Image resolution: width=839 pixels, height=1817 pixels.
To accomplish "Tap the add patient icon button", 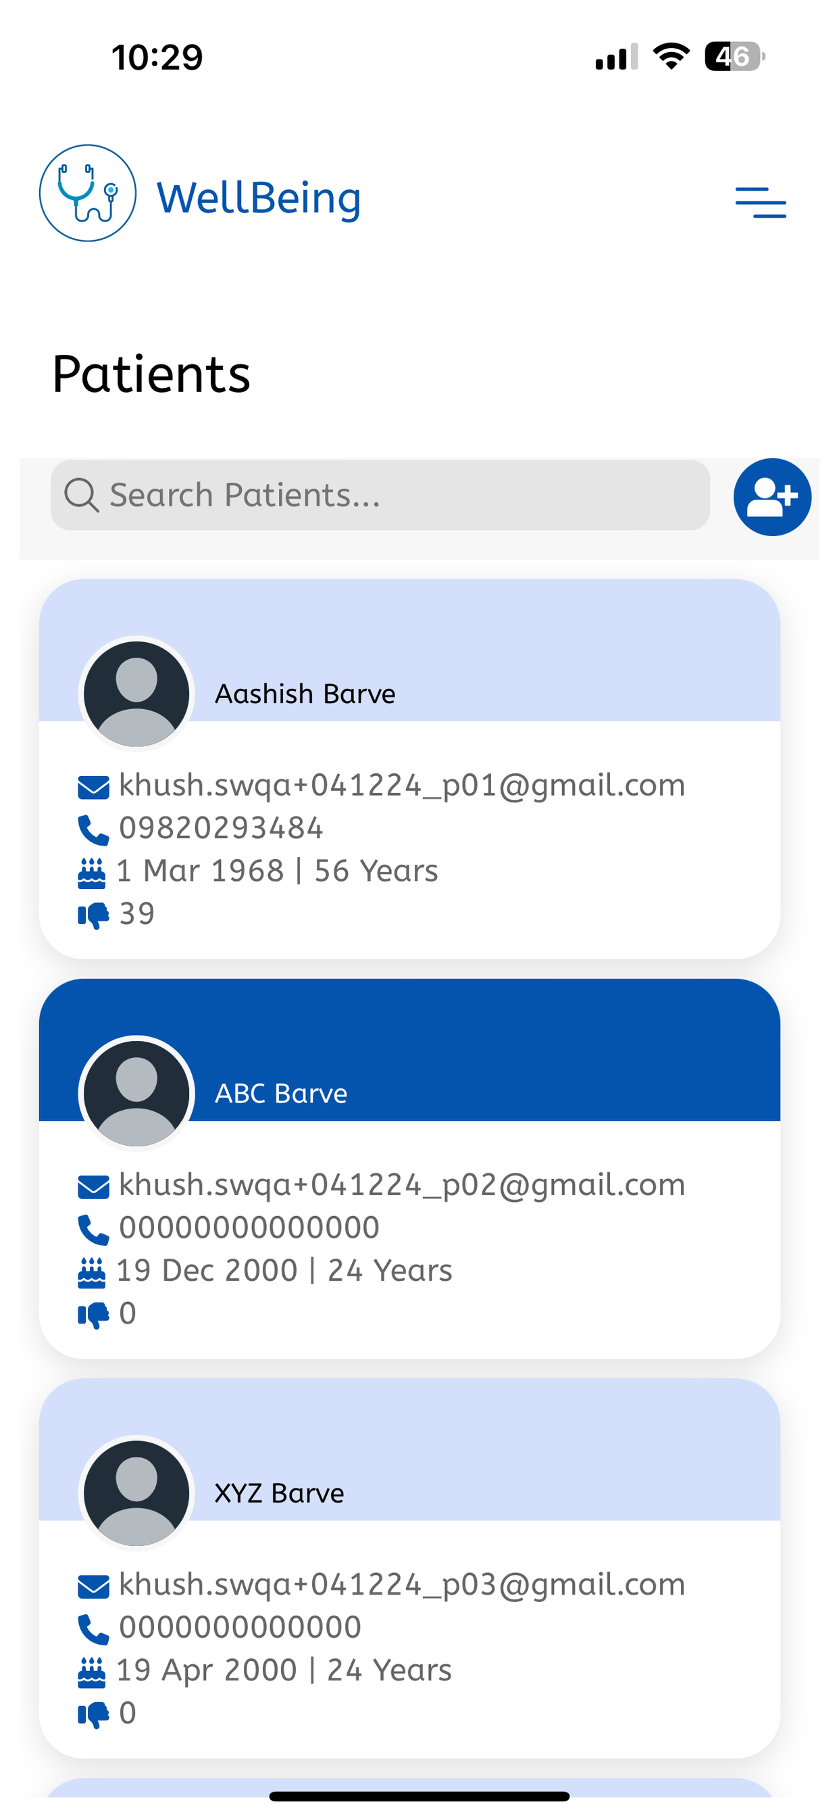I will click(x=772, y=498).
